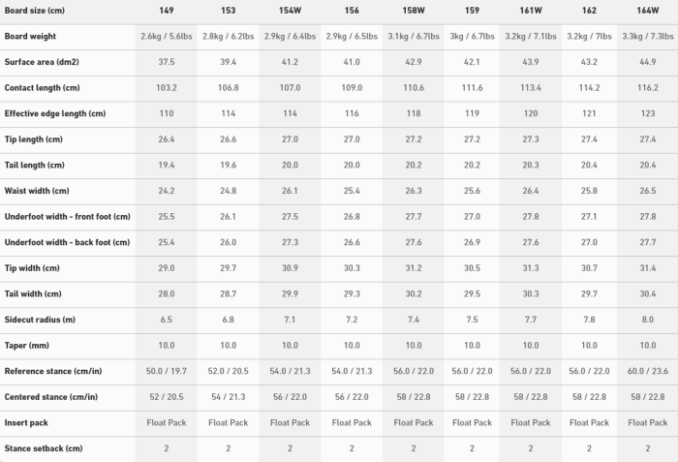This screenshot has height=462, width=678.
Task: Select the 44.9 surface area value
Action: click(x=647, y=62)
